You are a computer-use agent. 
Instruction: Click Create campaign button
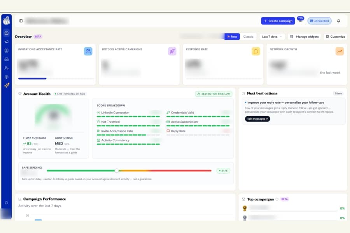pos(278,21)
